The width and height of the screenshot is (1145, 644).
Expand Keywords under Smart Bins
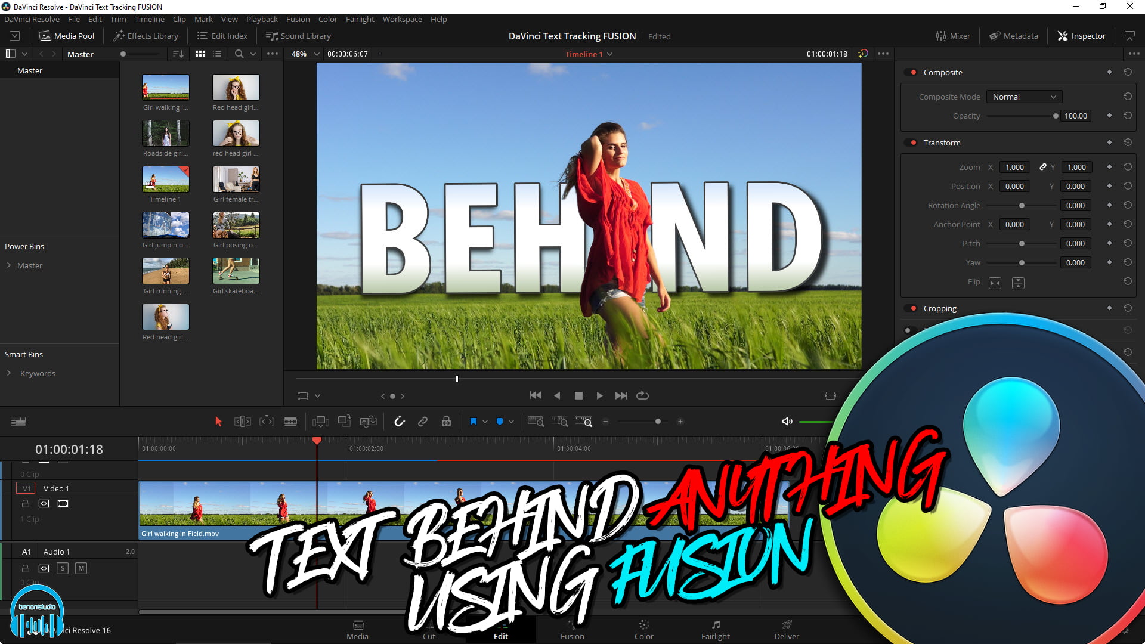tap(9, 373)
